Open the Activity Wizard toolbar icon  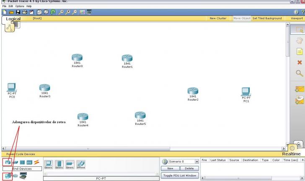click(x=31, y=12)
